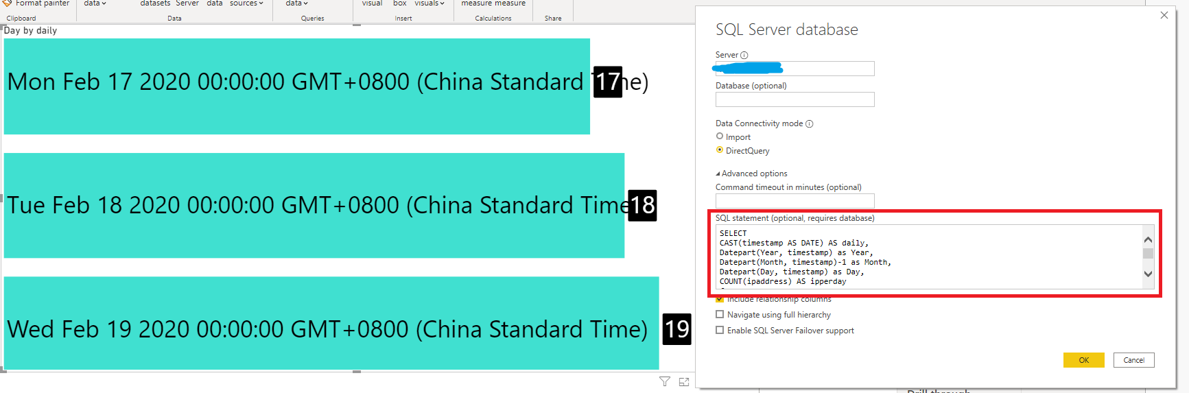Enable Navigate using full hierarchy

tap(720, 314)
